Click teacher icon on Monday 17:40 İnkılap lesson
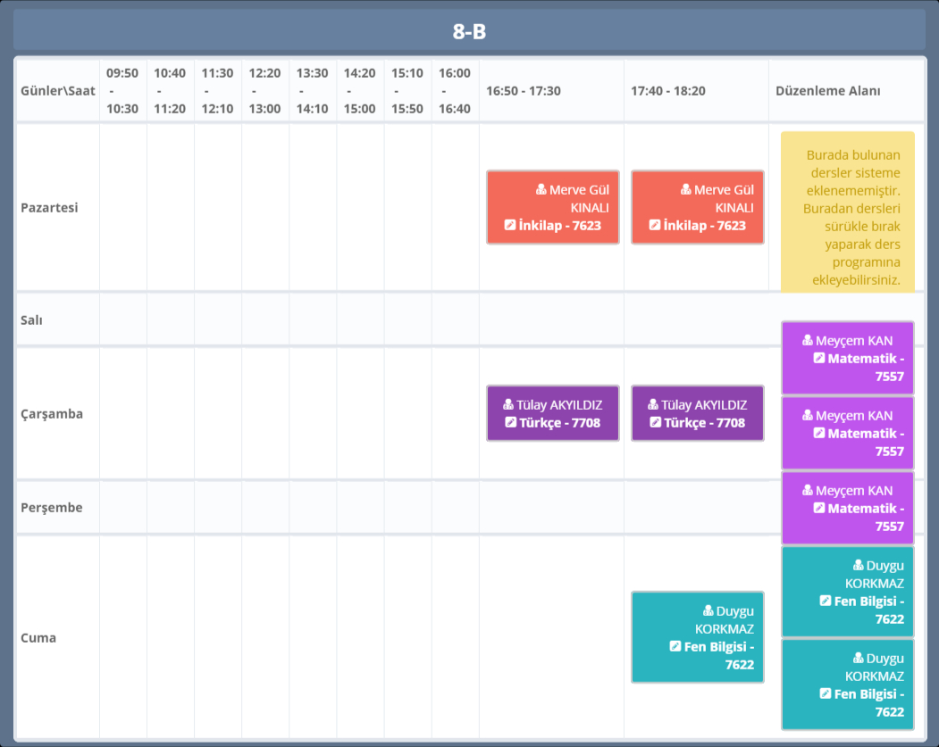The width and height of the screenshot is (939, 747). point(686,190)
